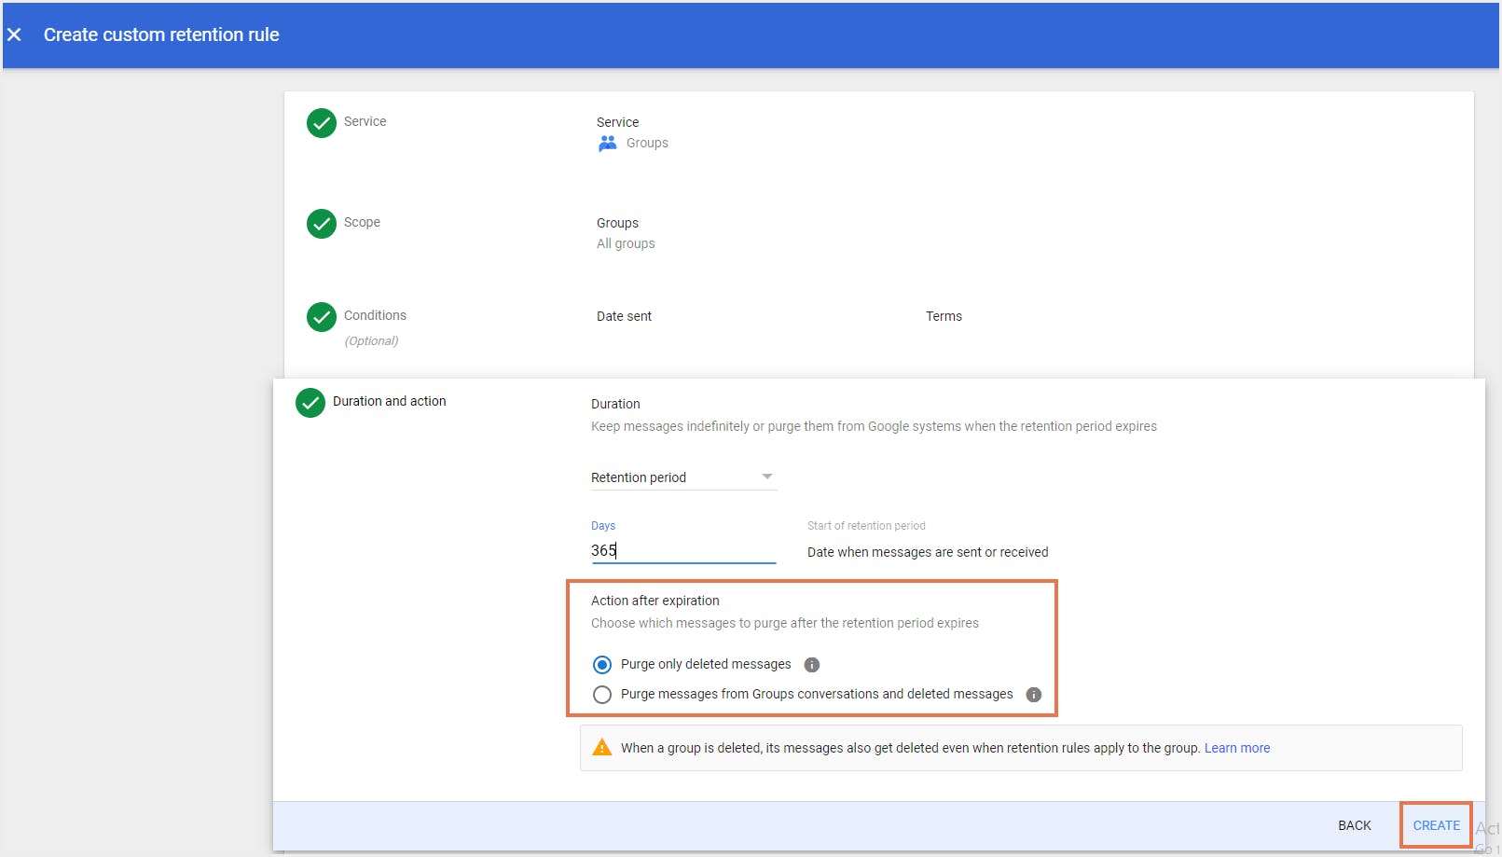Viewport: 1502px width, 857px height.
Task: Click the green checkmark next to Scope
Action: pyautogui.click(x=322, y=224)
